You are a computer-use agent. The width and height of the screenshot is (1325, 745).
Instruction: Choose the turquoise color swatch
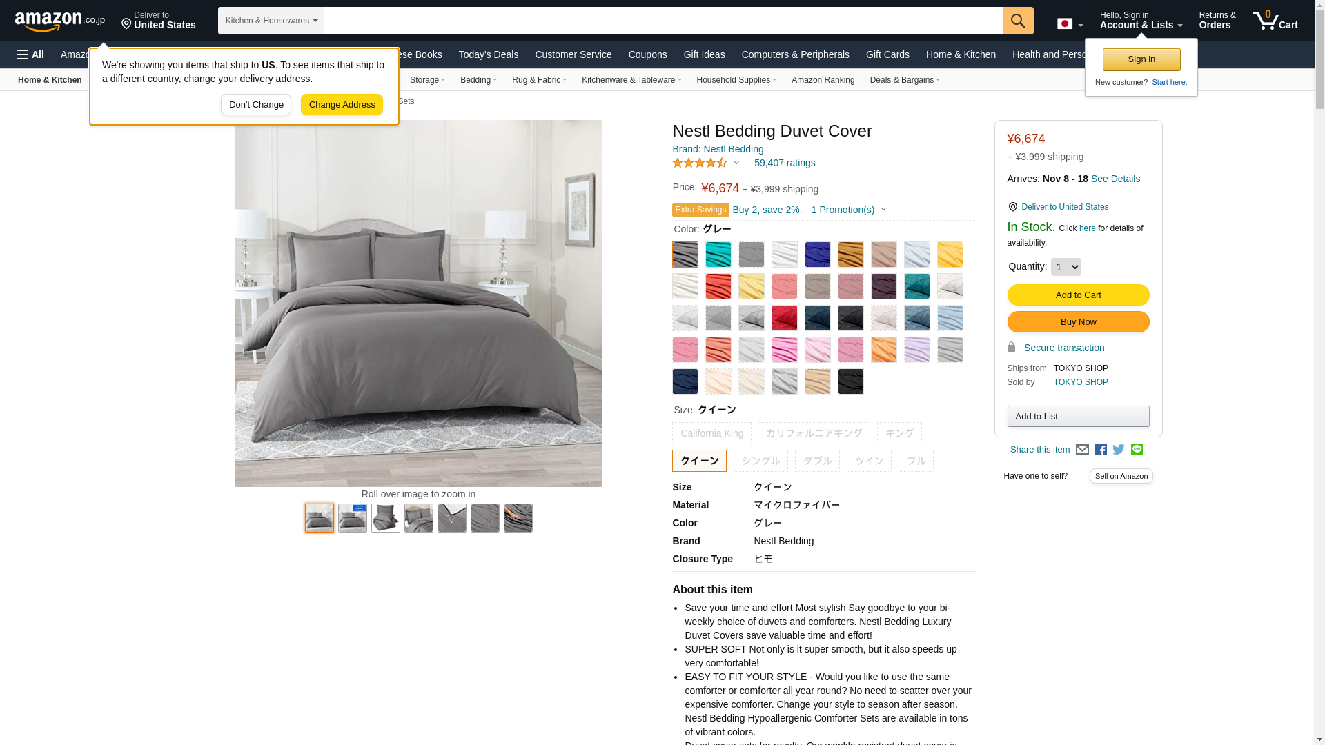click(x=718, y=255)
